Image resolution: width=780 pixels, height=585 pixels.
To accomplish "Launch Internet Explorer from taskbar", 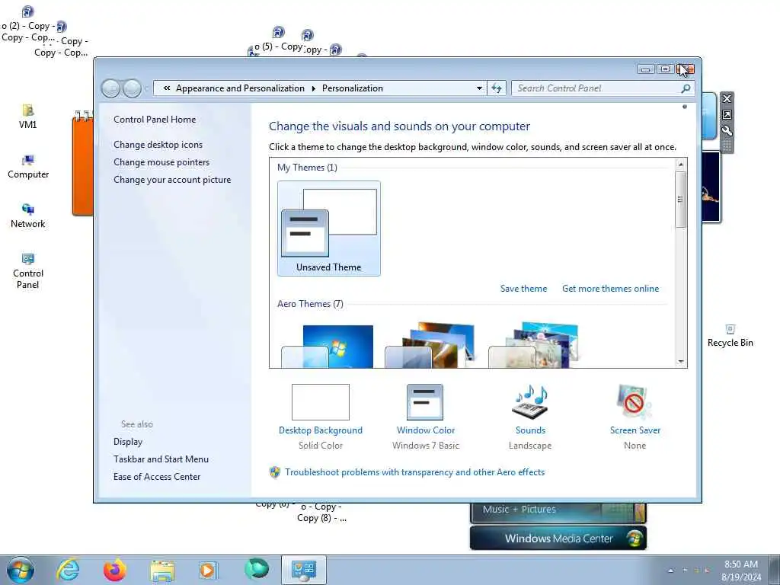I will (68, 570).
